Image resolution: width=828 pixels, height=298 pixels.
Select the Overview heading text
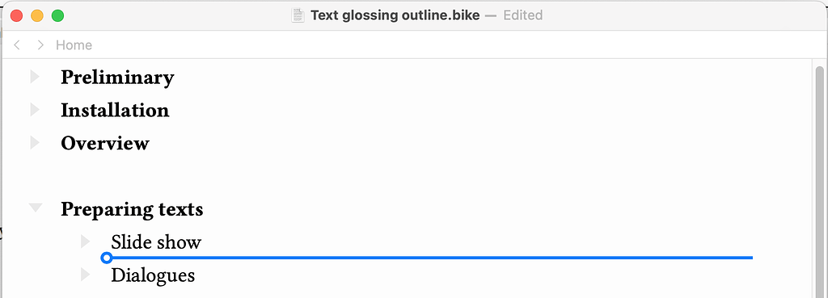click(x=105, y=143)
